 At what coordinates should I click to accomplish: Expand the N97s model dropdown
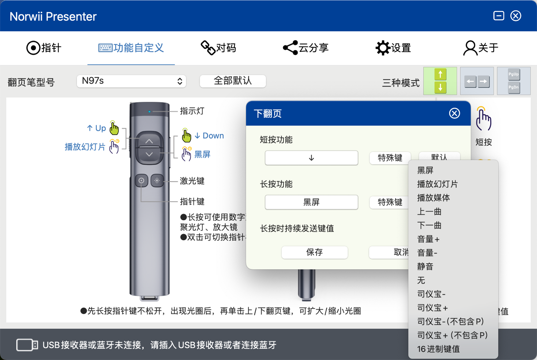tap(131, 81)
